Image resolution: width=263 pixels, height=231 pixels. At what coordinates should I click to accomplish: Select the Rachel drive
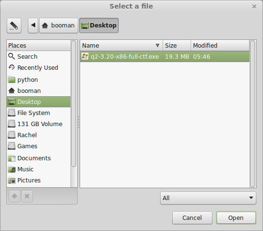(39, 135)
